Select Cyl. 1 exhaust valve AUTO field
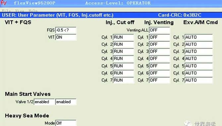Screen dimensions: 222x126 [198, 37]
